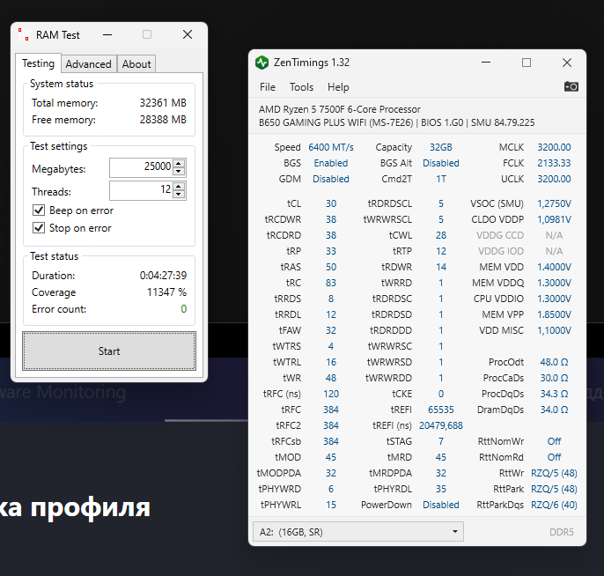Click the tRFC (ns) value 120
Image resolution: width=604 pixels, height=576 pixels.
coord(331,394)
